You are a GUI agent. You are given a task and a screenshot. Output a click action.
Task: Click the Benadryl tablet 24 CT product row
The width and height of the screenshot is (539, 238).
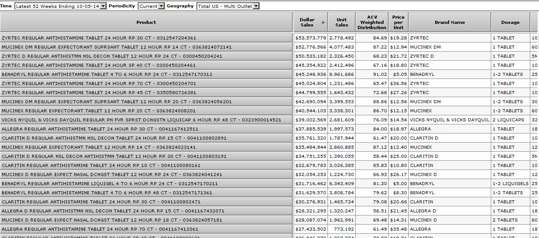coord(146,75)
